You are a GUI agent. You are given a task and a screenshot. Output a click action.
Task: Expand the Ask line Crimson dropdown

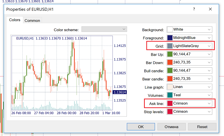tap(209, 103)
